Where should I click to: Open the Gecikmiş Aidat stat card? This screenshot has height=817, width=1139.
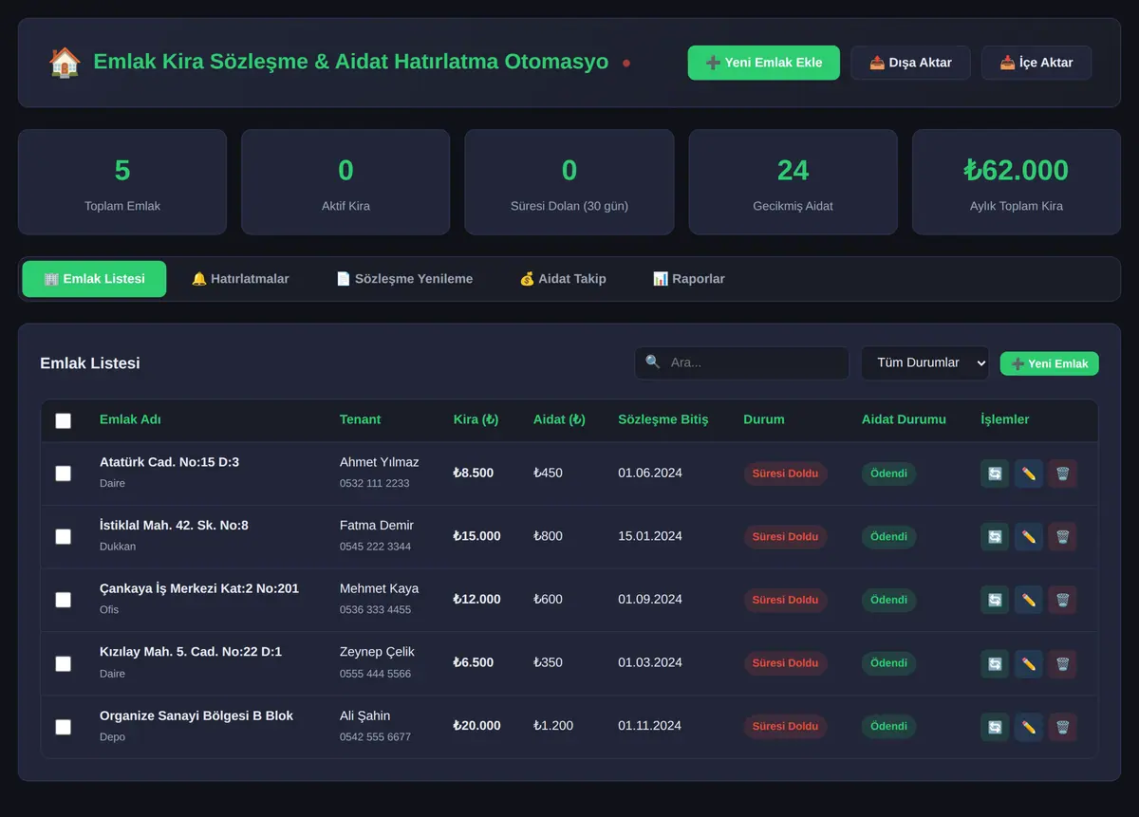[793, 182]
